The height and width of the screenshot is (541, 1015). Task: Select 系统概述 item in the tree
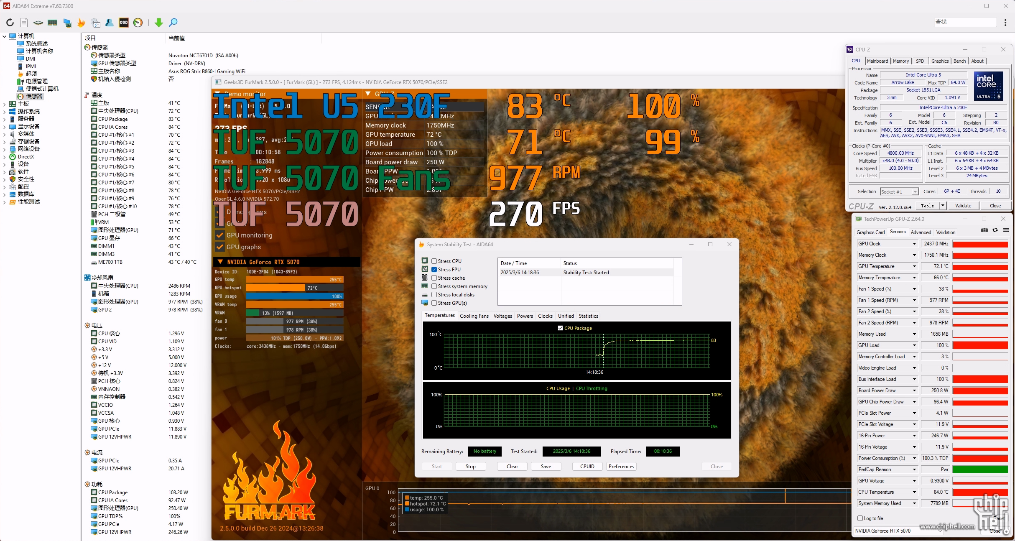tap(33, 43)
